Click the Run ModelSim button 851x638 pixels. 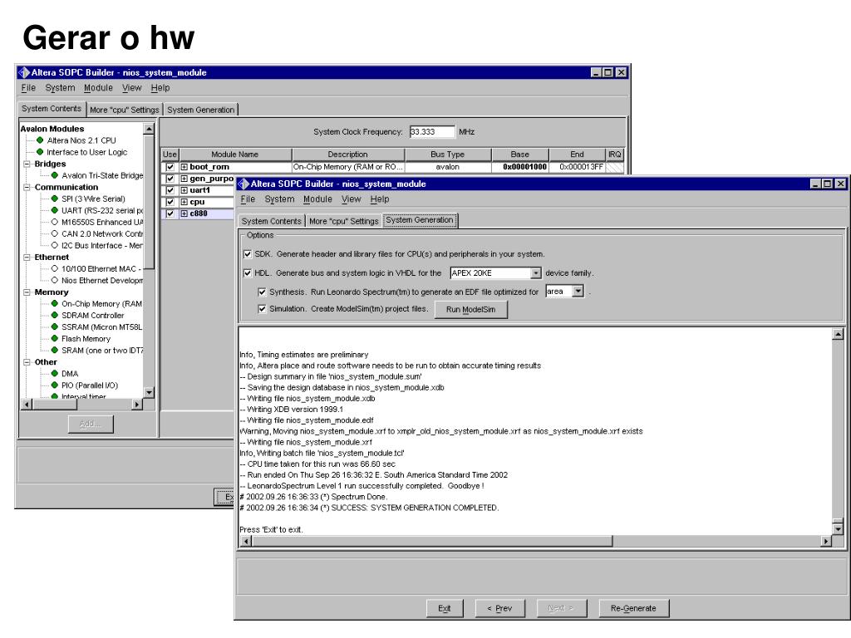click(470, 309)
